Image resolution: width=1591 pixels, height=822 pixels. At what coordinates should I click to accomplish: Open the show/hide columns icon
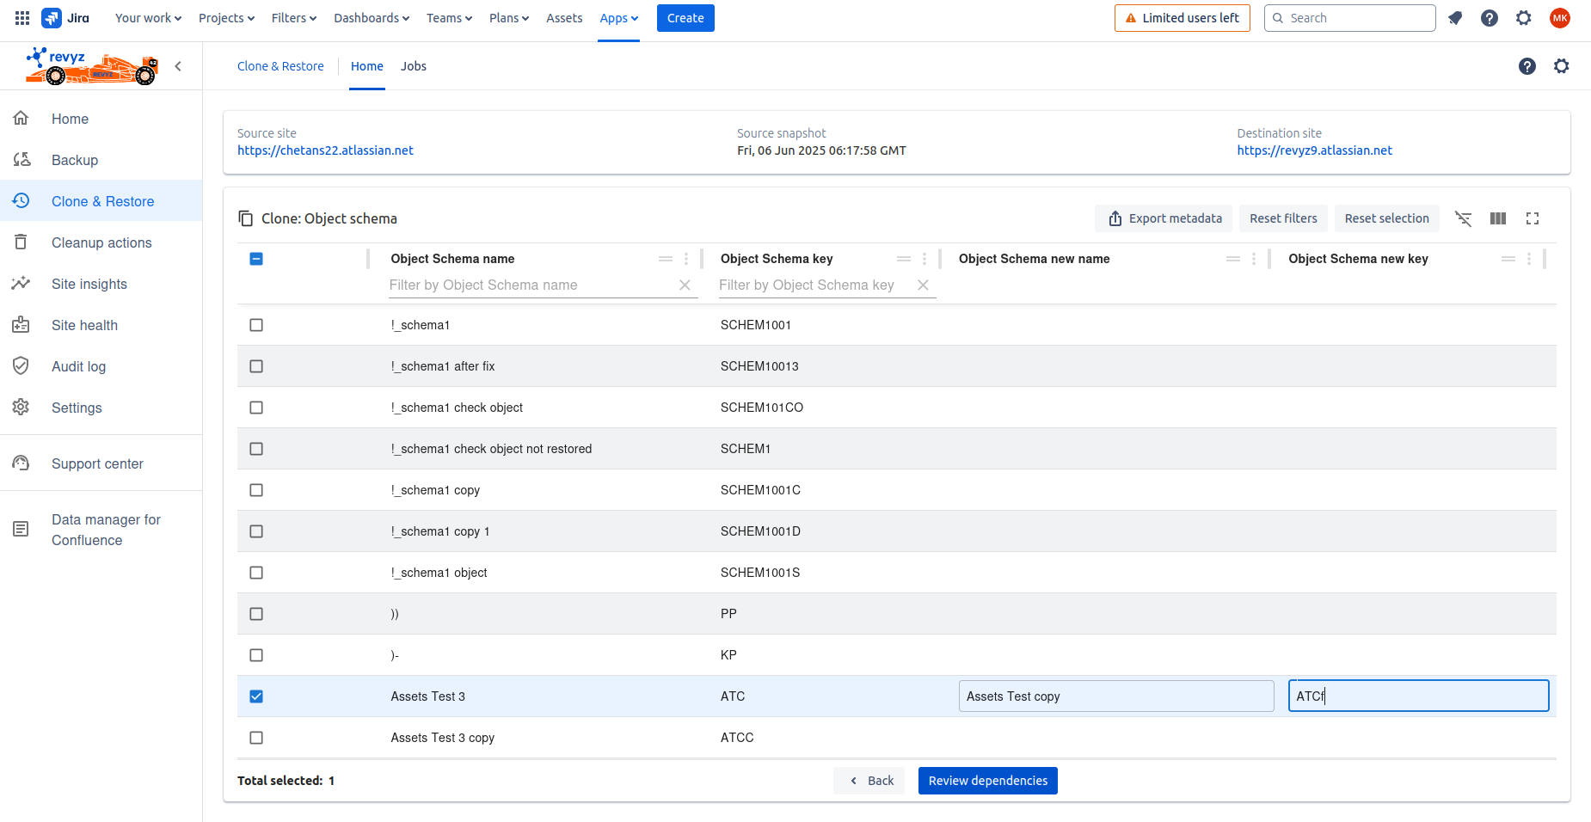(x=1498, y=218)
